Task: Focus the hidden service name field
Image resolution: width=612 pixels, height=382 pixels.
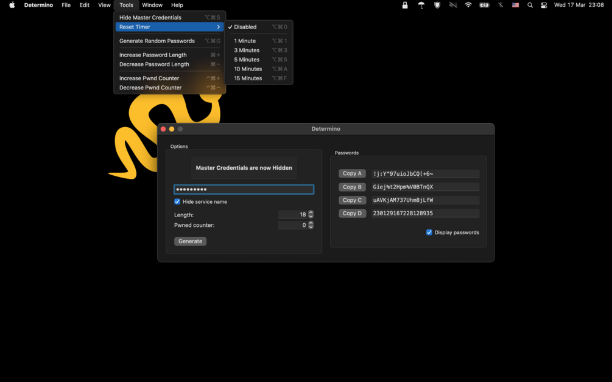Action: tap(244, 189)
